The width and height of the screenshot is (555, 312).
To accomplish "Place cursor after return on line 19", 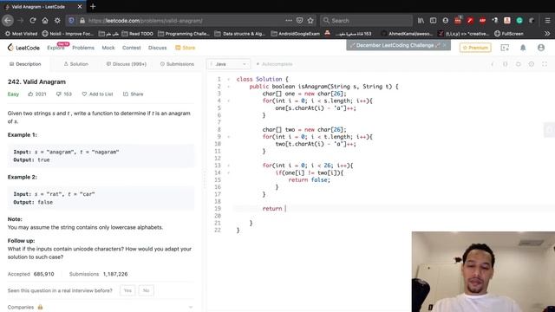I will [x=285, y=208].
